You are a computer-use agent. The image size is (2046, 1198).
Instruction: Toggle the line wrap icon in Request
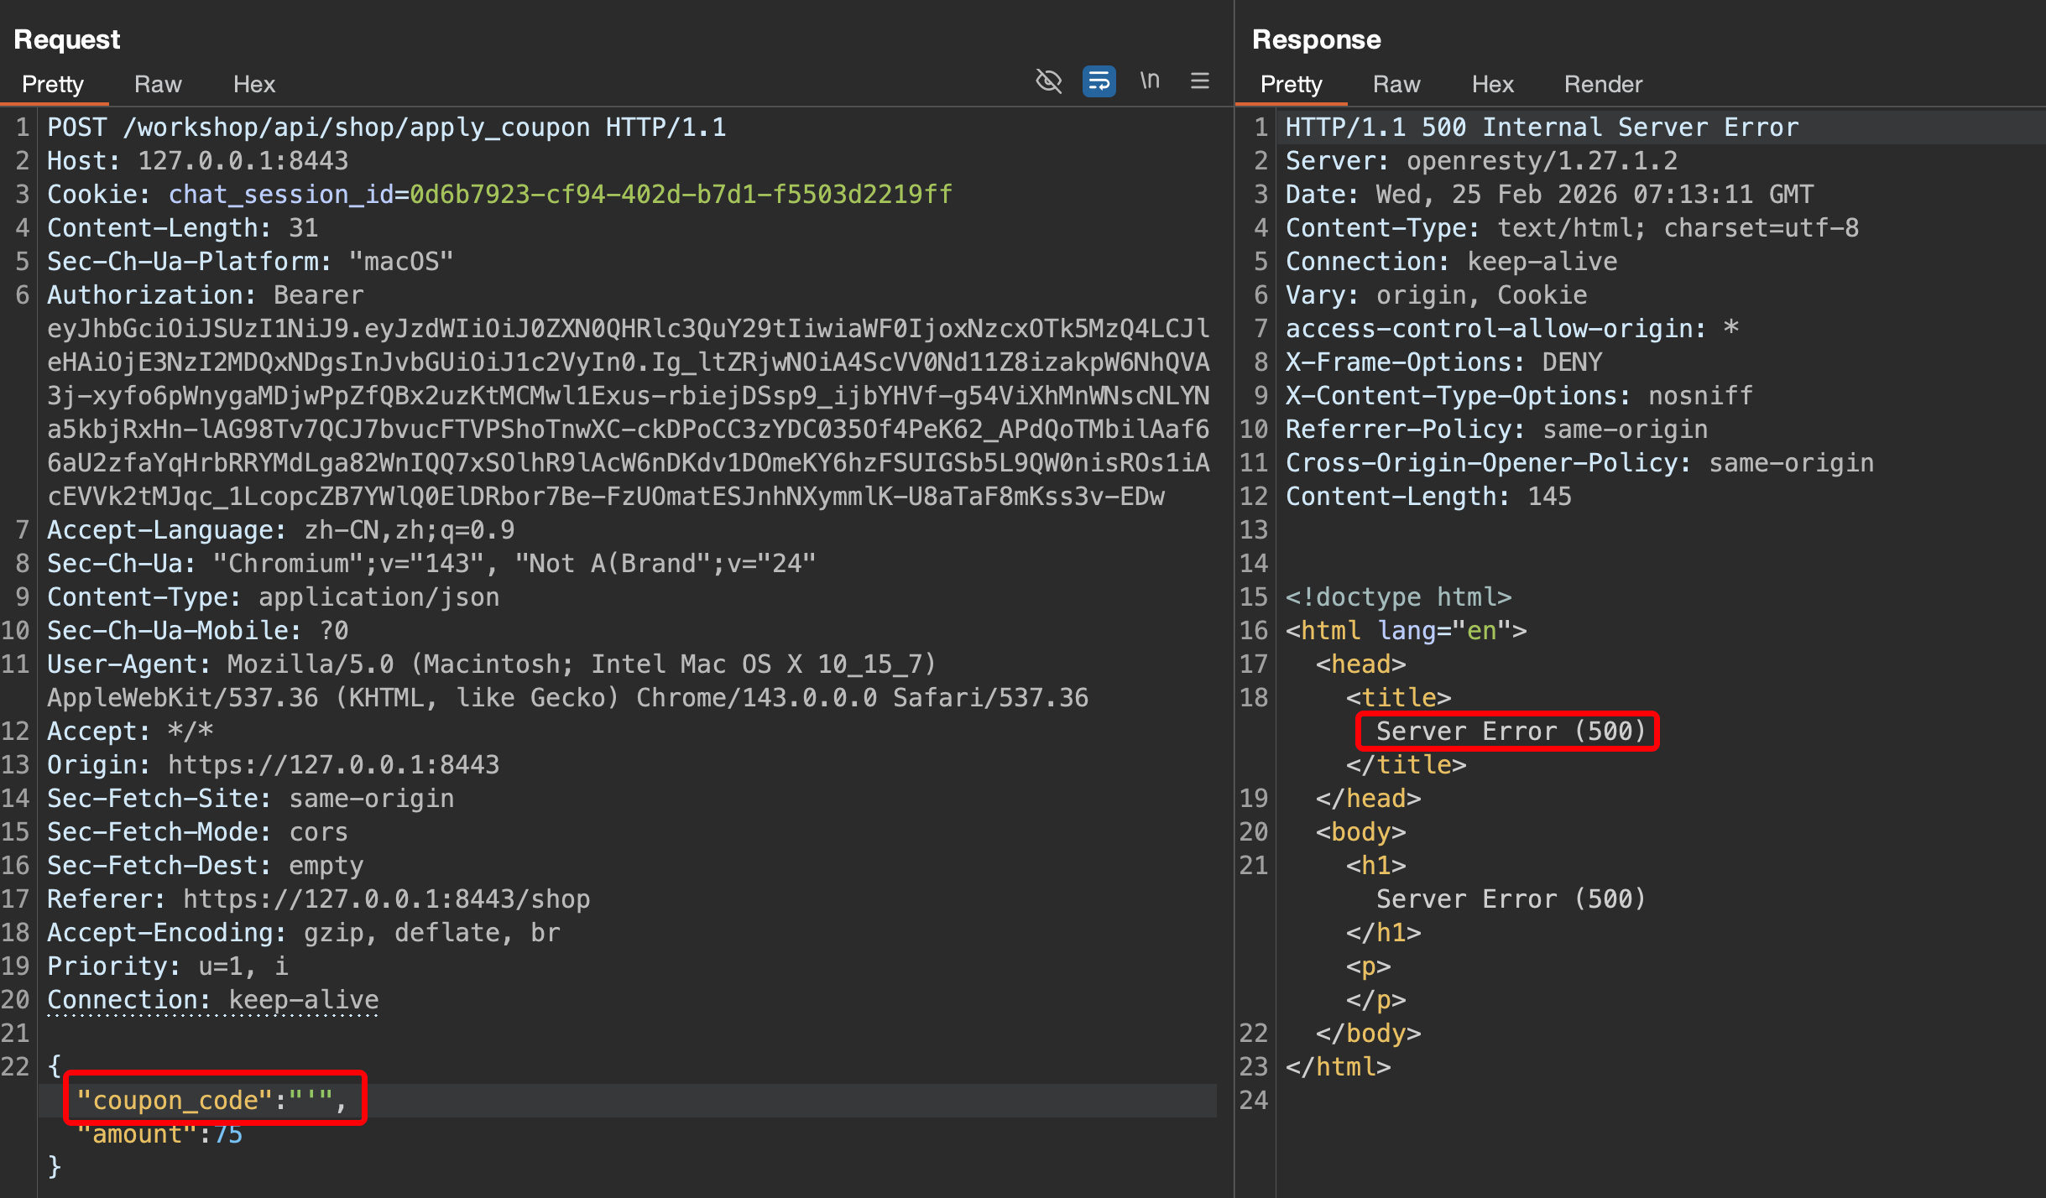tap(1099, 81)
